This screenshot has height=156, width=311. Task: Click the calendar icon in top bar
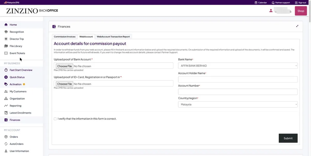click(x=256, y=3)
